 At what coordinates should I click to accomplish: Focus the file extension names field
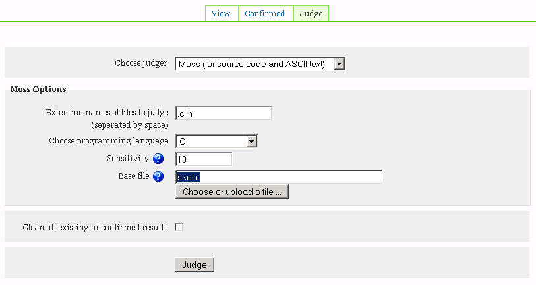click(223, 113)
